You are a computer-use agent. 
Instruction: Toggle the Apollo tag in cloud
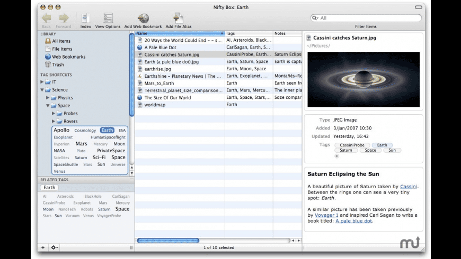tap(61, 130)
